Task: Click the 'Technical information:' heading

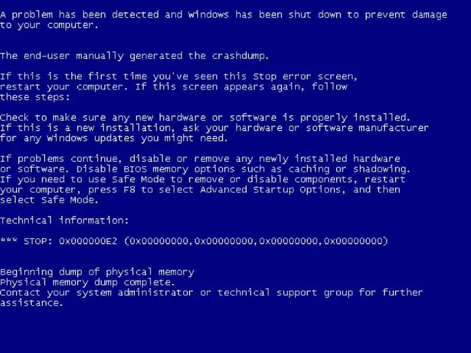Action: coord(64,220)
